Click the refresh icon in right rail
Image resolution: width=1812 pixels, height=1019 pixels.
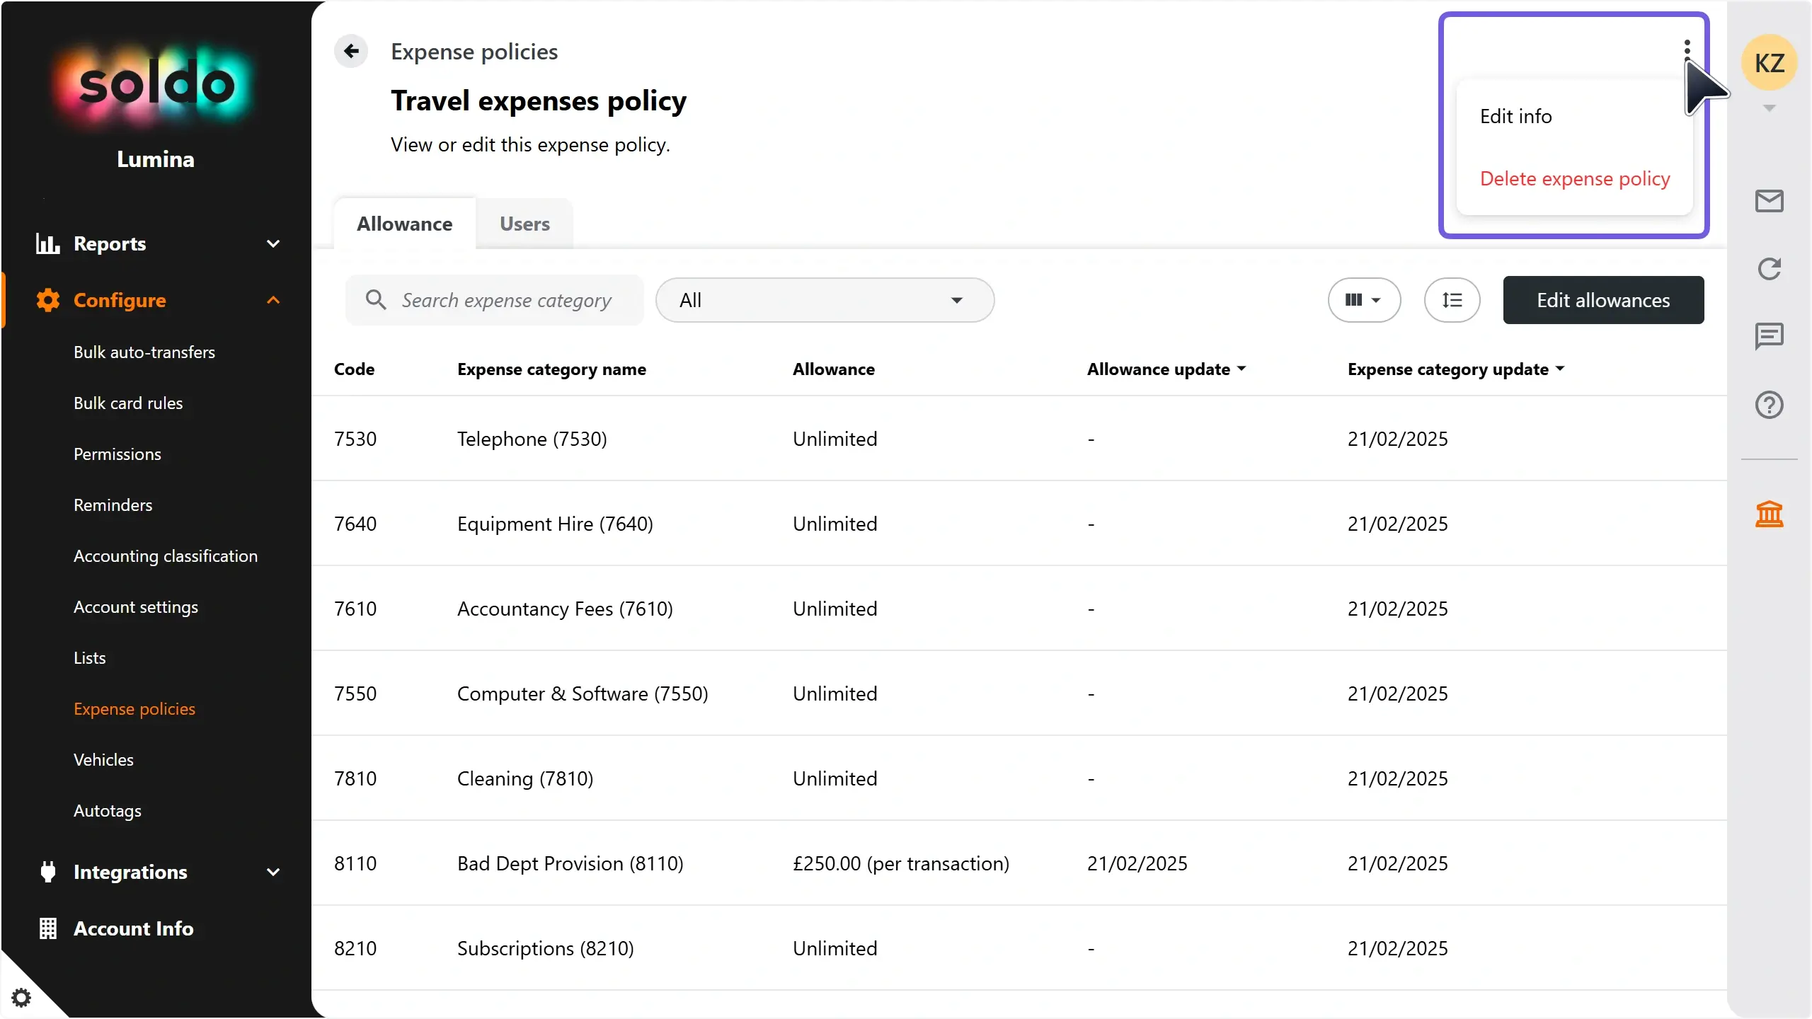[x=1769, y=269]
